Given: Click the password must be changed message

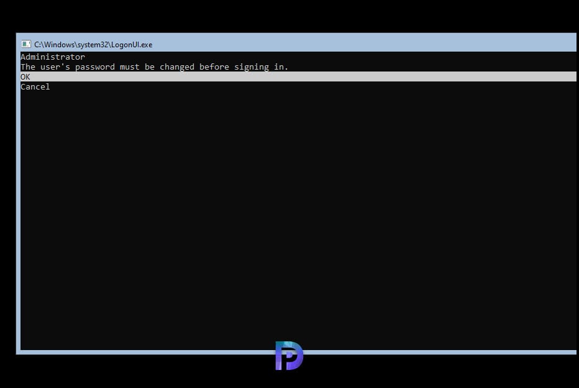Looking at the screenshot, I should [x=154, y=67].
